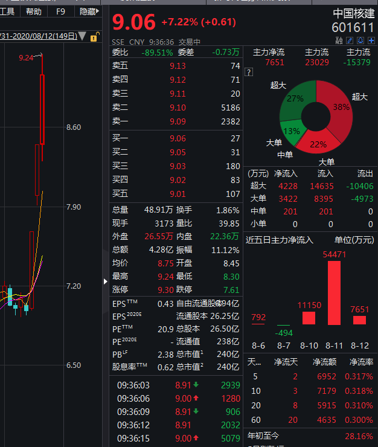378x447 pixels.
Task: Open the 帮助 help menu
Action: 34,11
